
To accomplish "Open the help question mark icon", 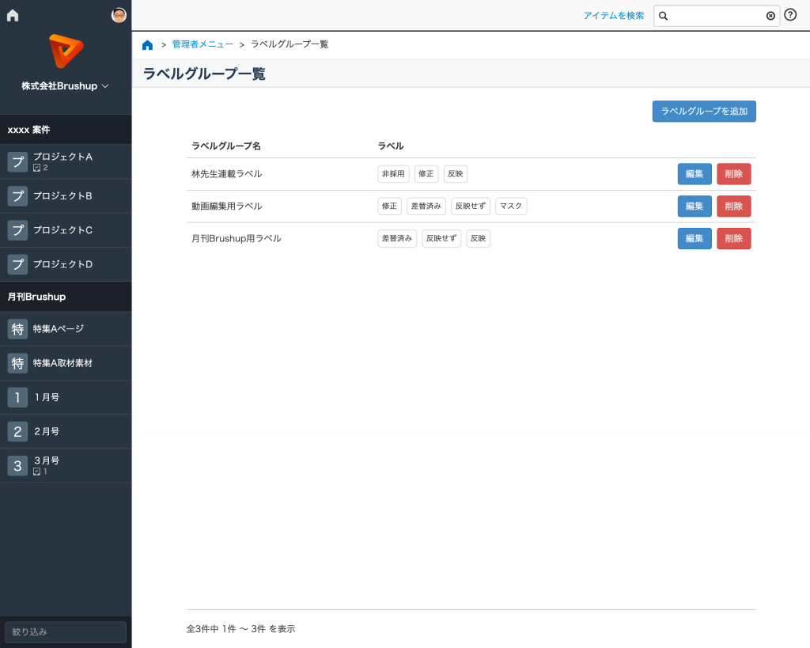I will pos(790,15).
